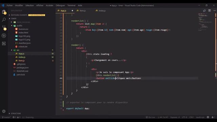Open the Modifier menu
Viewport: 217px width, 122px height.
point(19,5)
